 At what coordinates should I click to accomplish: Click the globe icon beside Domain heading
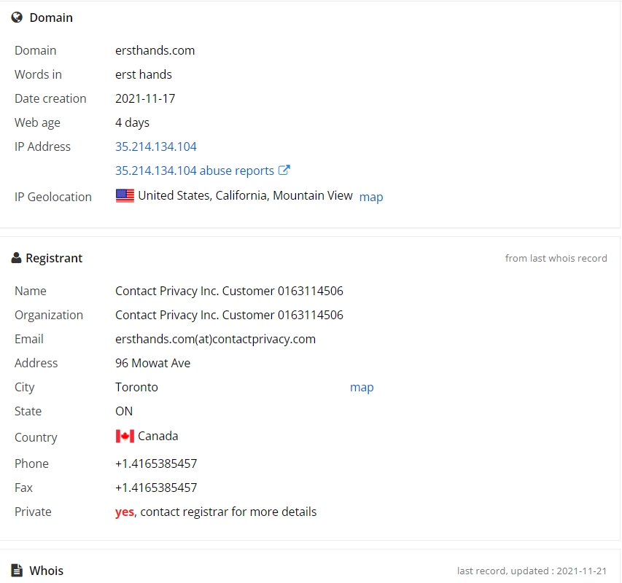click(x=17, y=17)
